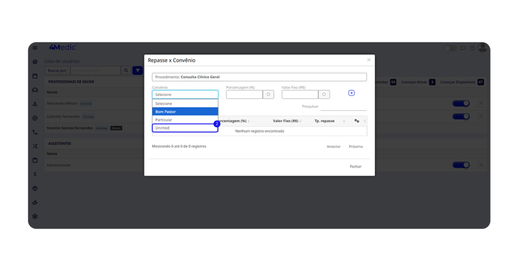Click the Fechar button
Viewport: 518px width, 271px height.
point(356,167)
